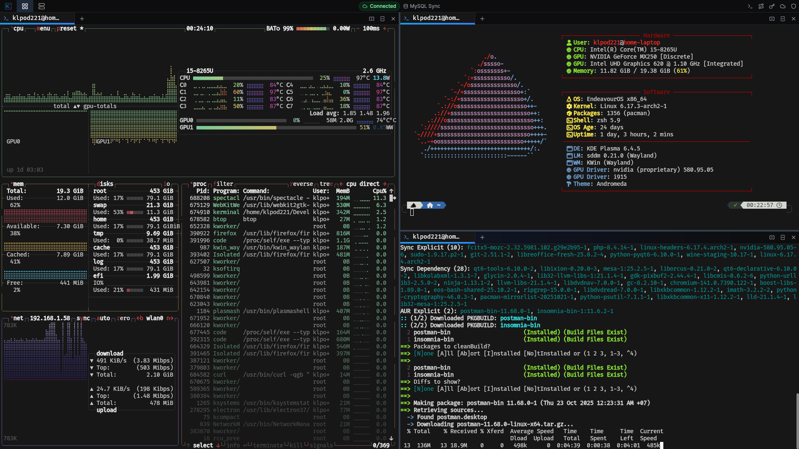Enable tree view in the btop process list

[x=326, y=184]
